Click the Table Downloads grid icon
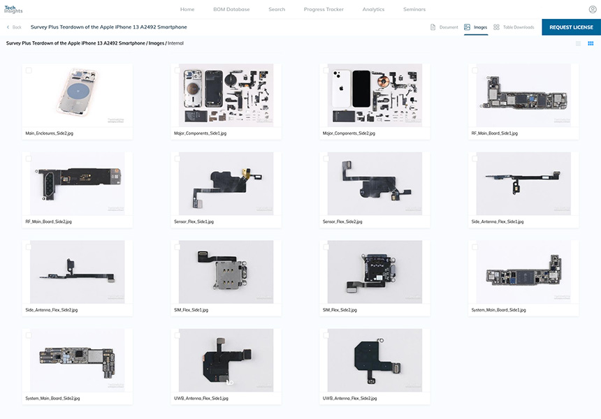The width and height of the screenshot is (601, 419). [496, 27]
